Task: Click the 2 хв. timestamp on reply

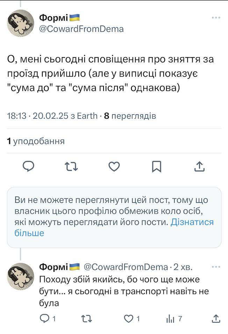Action: pyautogui.click(x=183, y=267)
